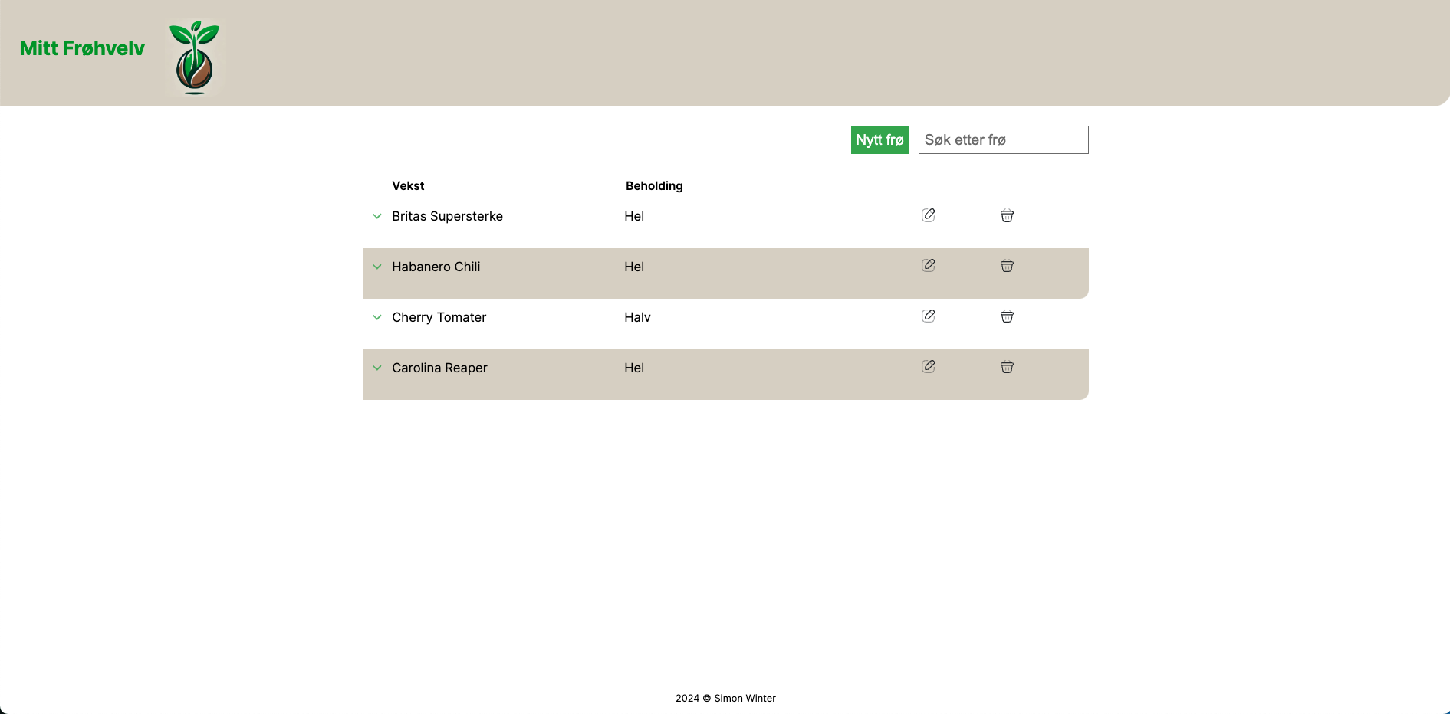The image size is (1450, 714).
Task: Open edit for Cherry Tomater
Action: (928, 316)
